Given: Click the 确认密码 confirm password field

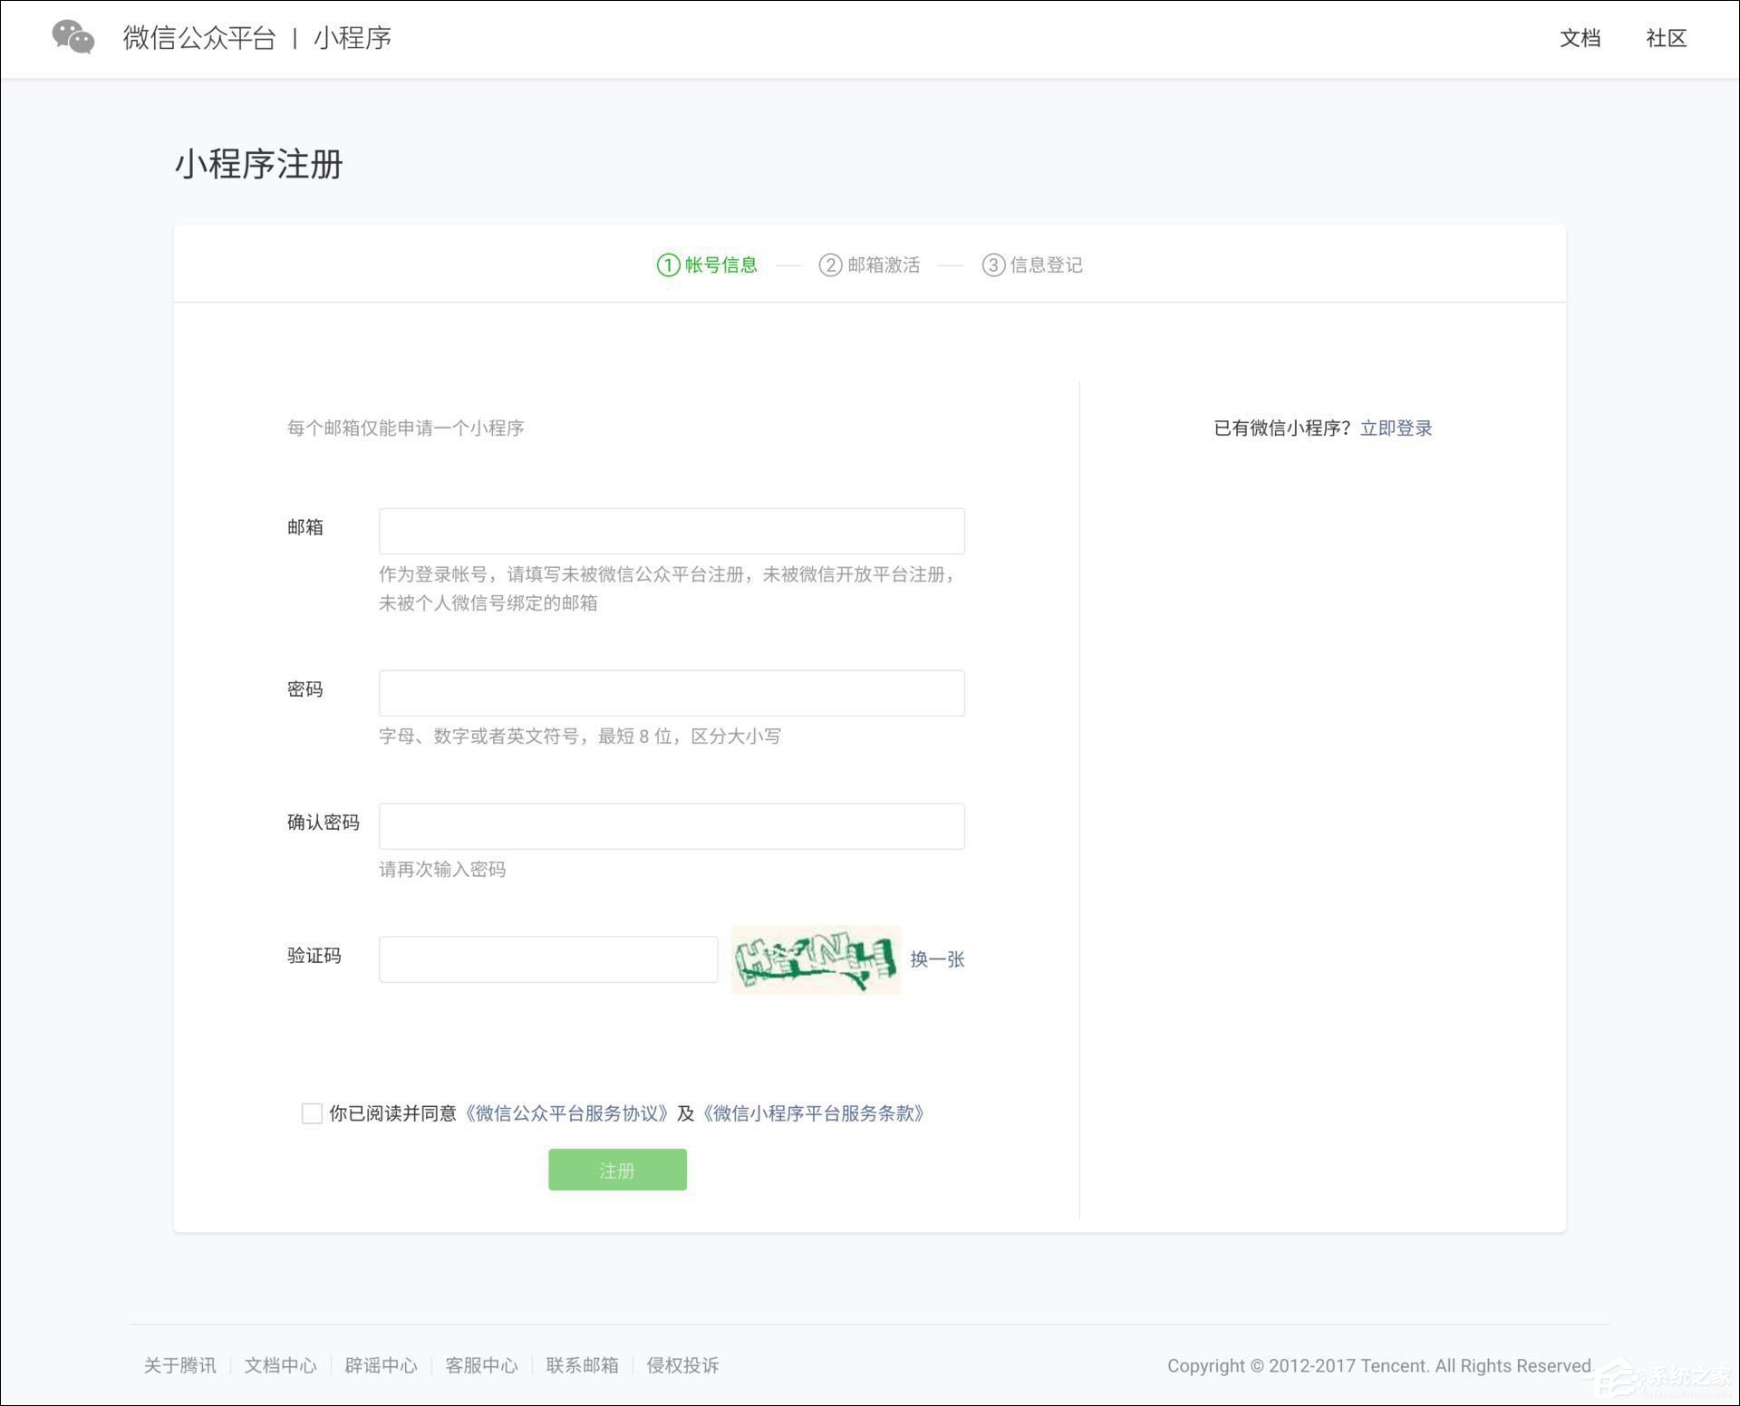Looking at the screenshot, I should (x=672, y=825).
